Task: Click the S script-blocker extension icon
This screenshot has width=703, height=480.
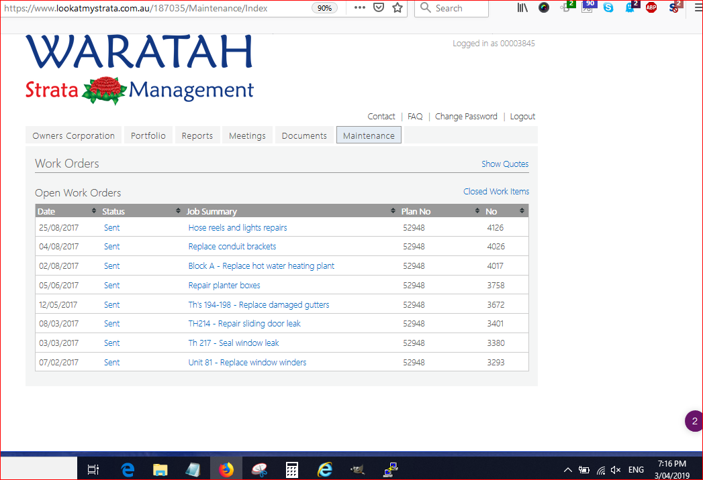Action: tap(675, 7)
